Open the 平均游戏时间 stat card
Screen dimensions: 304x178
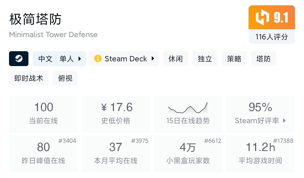pos(260,154)
